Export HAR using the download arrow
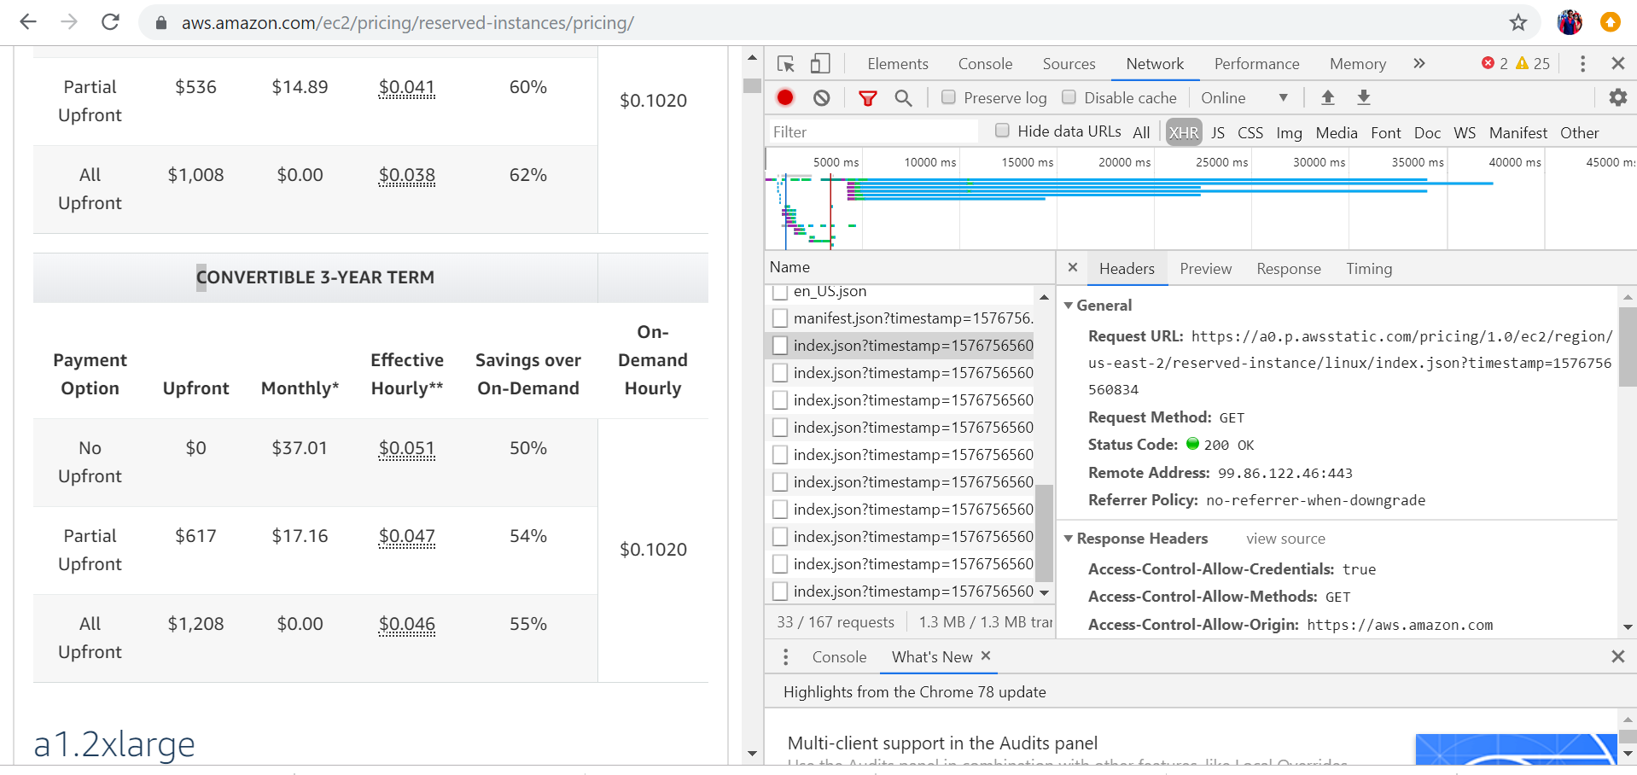This screenshot has height=775, width=1637. tap(1364, 97)
